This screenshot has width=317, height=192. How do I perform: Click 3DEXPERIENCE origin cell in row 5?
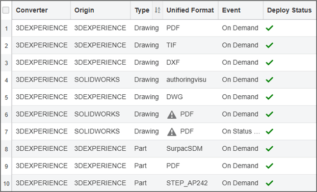point(100,97)
